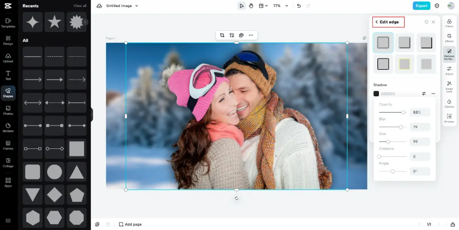Reset the Edit edge settings
The height and width of the screenshot is (230, 459).
pos(426,22)
